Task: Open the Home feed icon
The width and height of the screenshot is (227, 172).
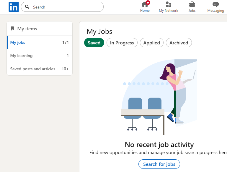Action: 145,4
